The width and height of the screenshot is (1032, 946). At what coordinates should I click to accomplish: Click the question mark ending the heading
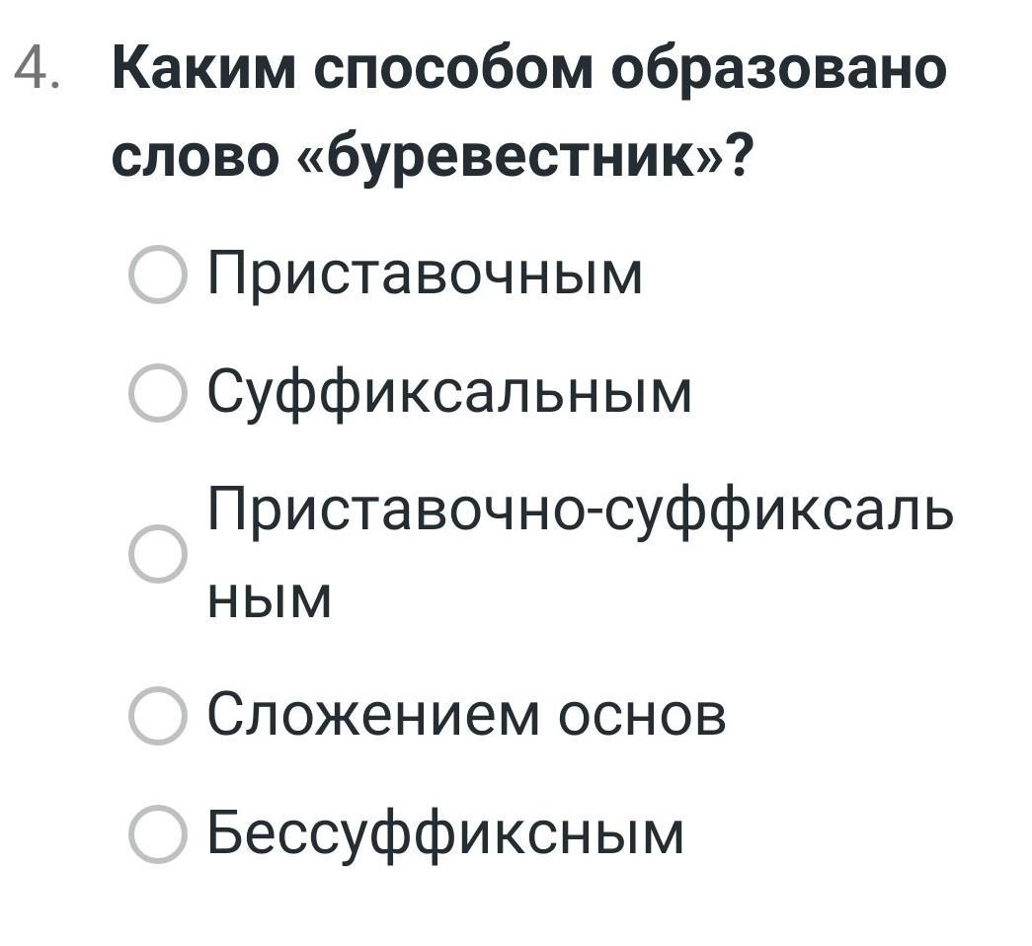point(737,155)
